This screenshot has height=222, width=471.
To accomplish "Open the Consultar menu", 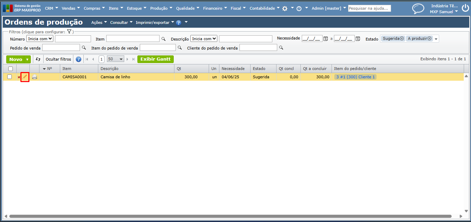I will click(121, 23).
